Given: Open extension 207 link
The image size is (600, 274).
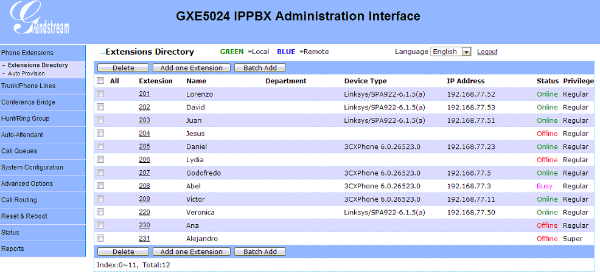Looking at the screenshot, I should tap(144, 173).
